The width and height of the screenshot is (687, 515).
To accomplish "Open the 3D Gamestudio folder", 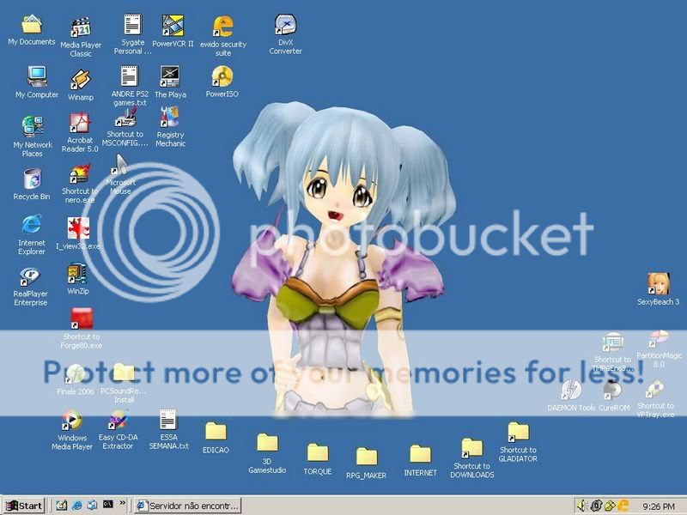I will coord(267,443).
